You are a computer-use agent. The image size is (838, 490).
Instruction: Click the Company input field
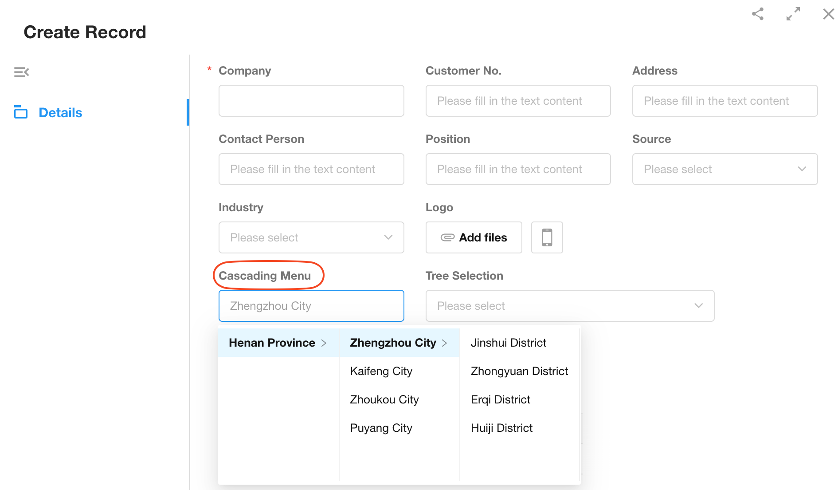click(x=311, y=101)
